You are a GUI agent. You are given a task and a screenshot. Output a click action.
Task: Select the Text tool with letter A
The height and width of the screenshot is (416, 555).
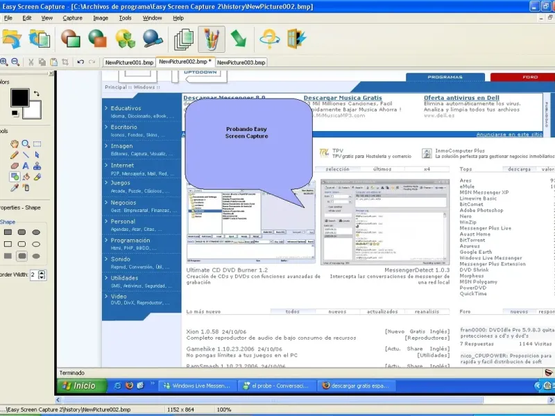(26, 166)
